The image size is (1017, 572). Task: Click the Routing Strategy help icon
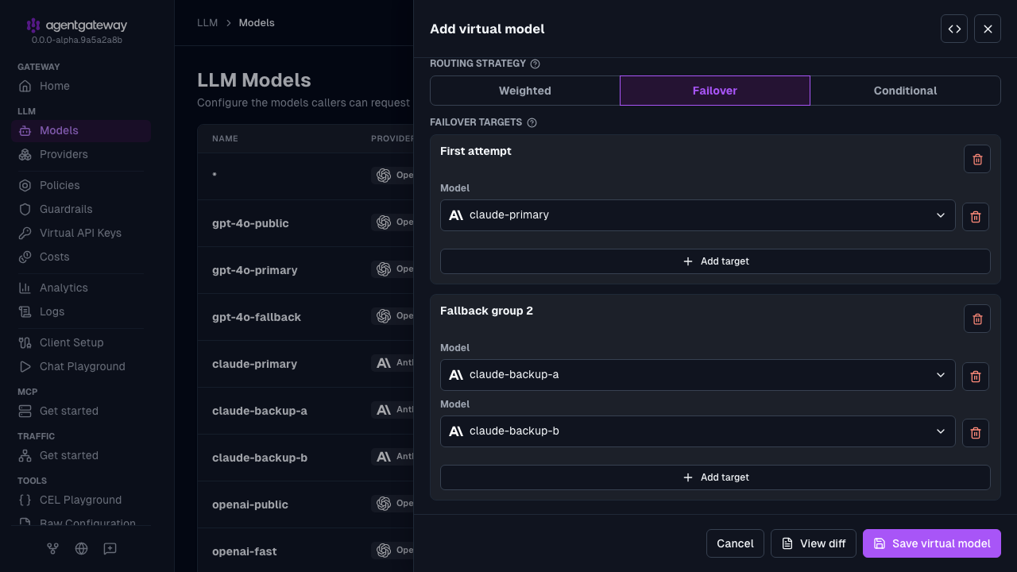(535, 64)
